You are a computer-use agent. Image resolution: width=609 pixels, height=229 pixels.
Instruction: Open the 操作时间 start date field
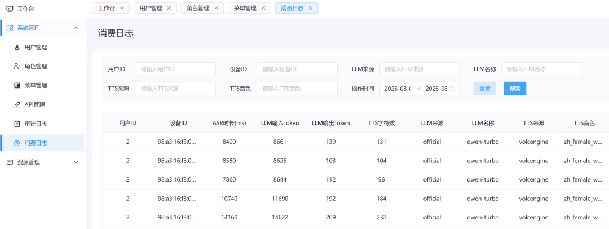397,89
